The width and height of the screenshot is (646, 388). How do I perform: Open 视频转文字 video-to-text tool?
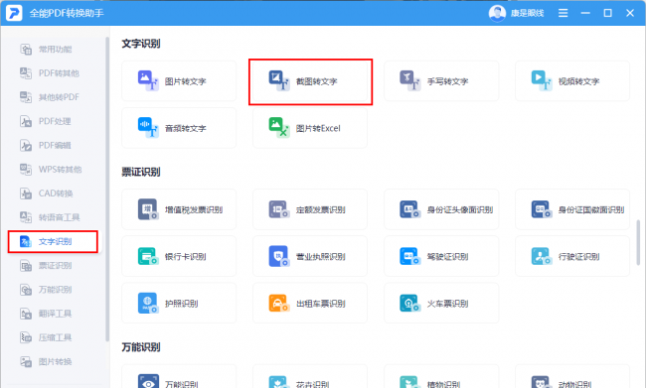click(572, 81)
